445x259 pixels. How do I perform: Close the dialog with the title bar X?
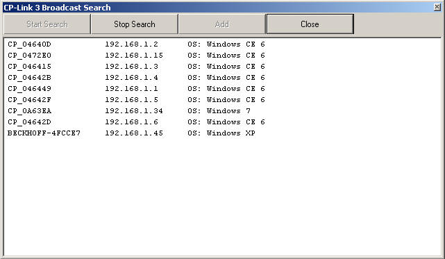[437, 7]
